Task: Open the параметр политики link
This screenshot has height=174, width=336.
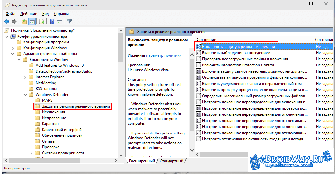Action: (x=164, y=55)
